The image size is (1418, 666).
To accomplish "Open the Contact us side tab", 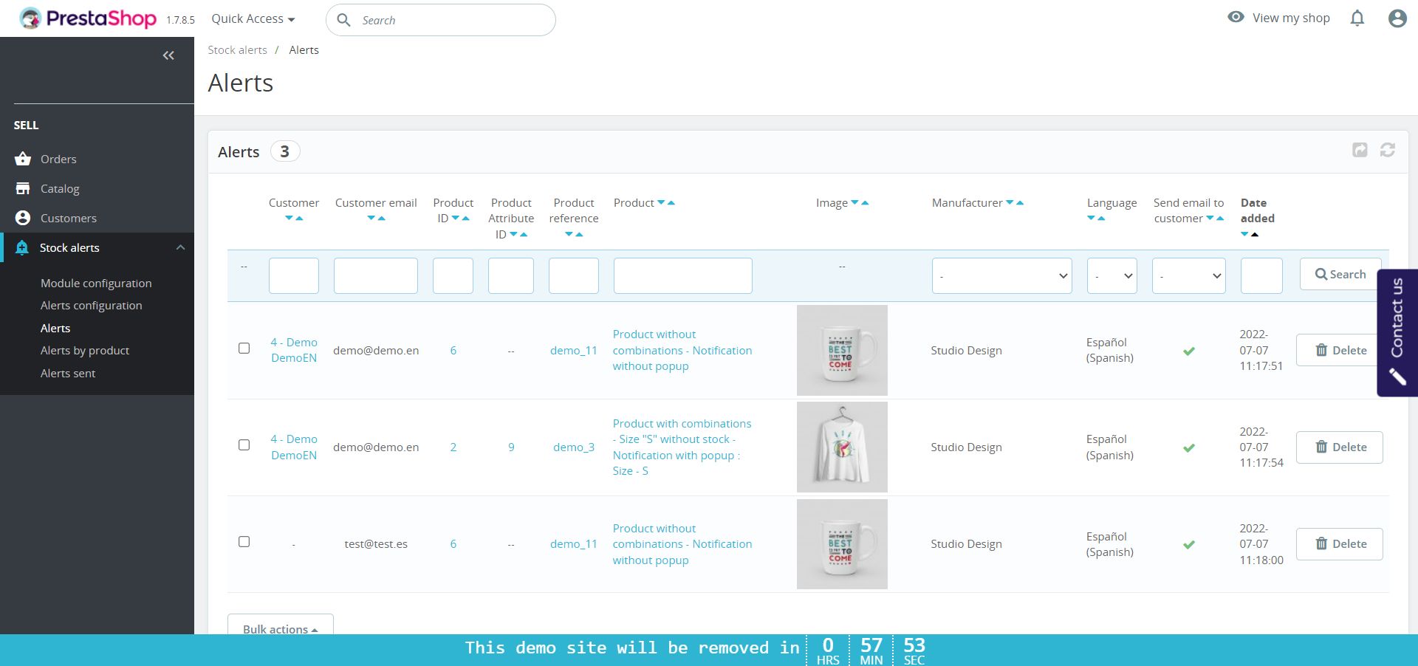I will click(1397, 333).
